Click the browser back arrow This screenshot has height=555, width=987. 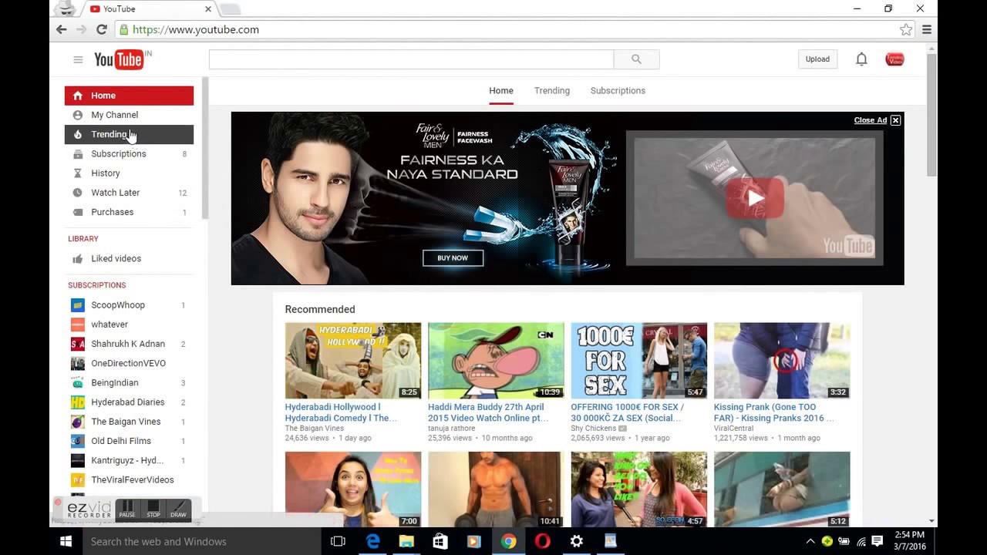pyautogui.click(x=62, y=29)
